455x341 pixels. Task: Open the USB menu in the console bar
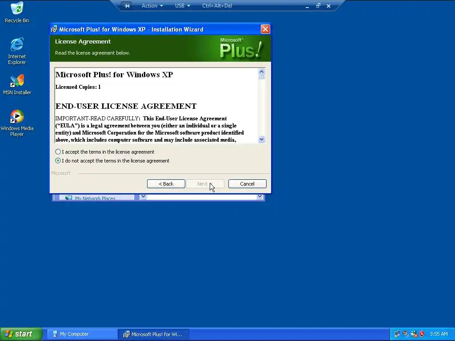(x=183, y=6)
